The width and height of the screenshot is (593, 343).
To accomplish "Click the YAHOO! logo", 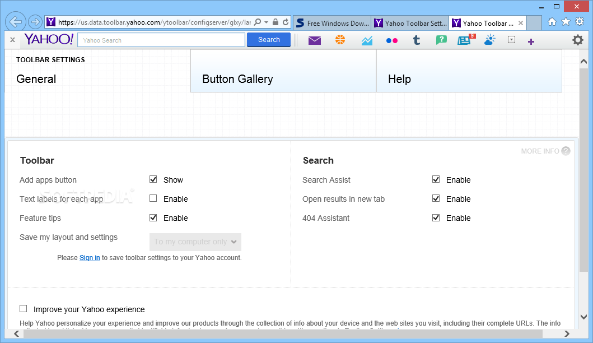I will click(49, 39).
